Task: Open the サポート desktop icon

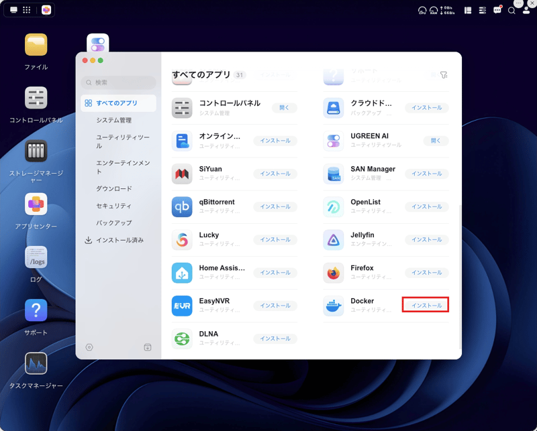Action: tap(36, 310)
